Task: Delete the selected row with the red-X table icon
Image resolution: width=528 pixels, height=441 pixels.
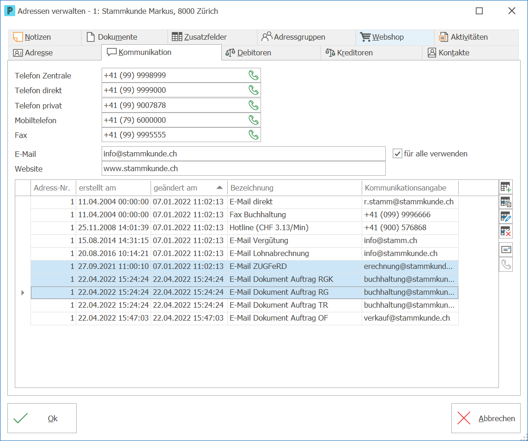Action: point(506,231)
